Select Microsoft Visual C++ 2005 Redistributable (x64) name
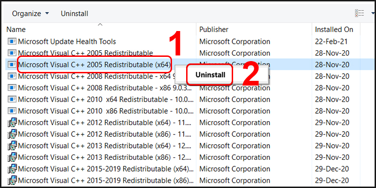Screen dimensions: 376x188 point(94,65)
